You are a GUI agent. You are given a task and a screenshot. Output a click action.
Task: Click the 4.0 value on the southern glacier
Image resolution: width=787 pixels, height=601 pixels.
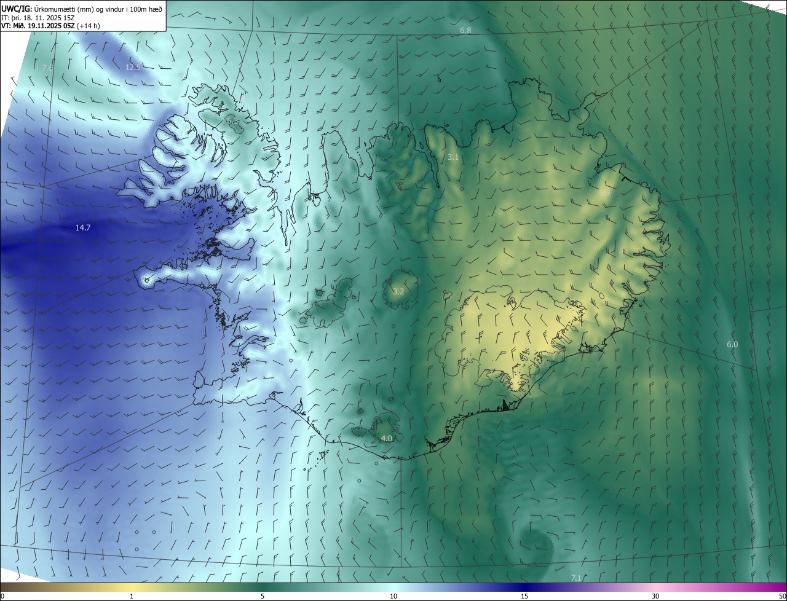386,438
